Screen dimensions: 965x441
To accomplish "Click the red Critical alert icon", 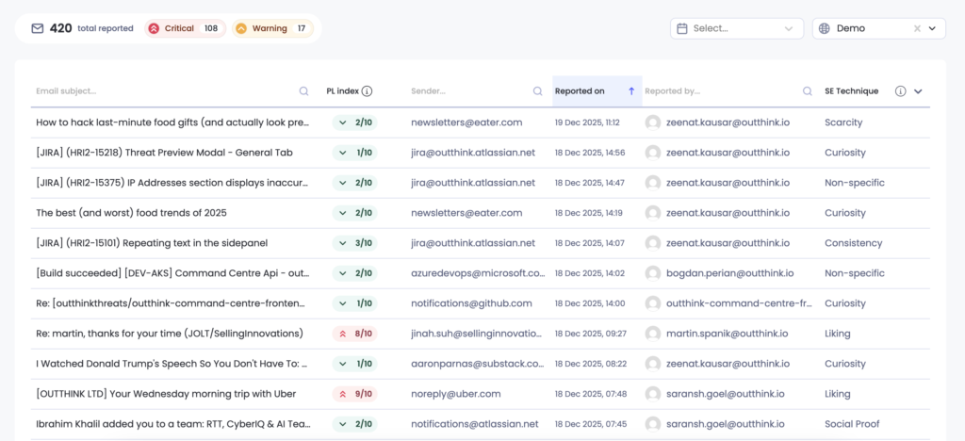I will coord(154,28).
